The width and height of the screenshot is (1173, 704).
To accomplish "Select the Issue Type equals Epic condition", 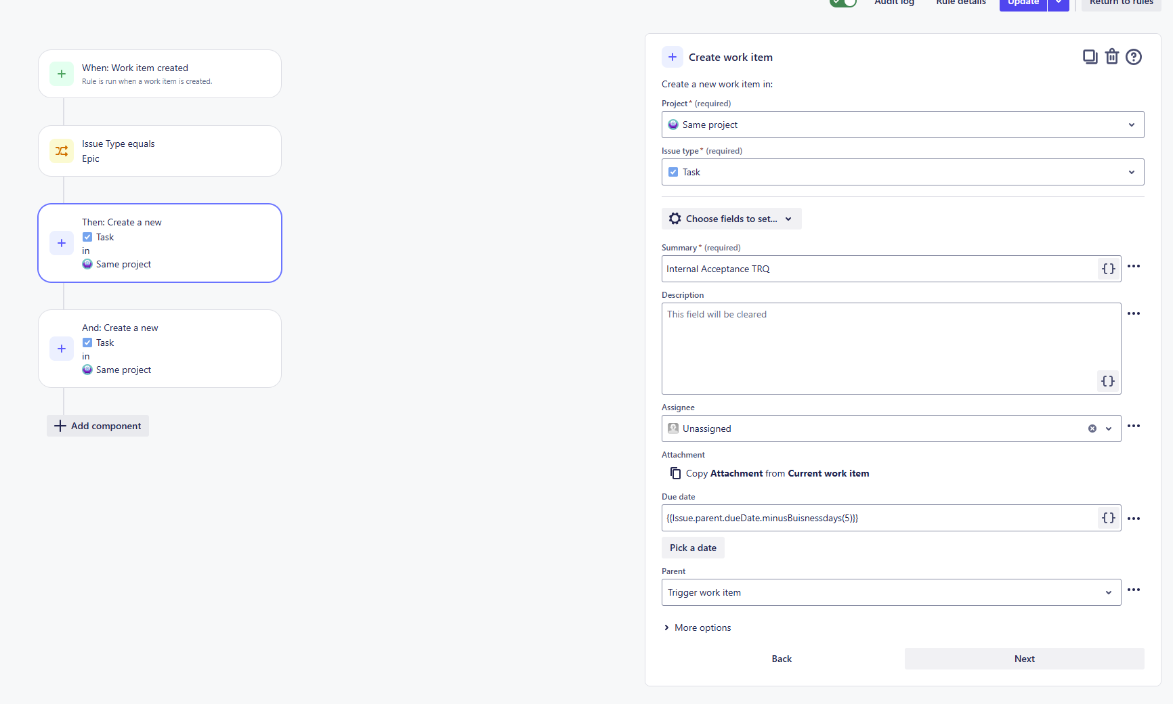I will (x=160, y=151).
